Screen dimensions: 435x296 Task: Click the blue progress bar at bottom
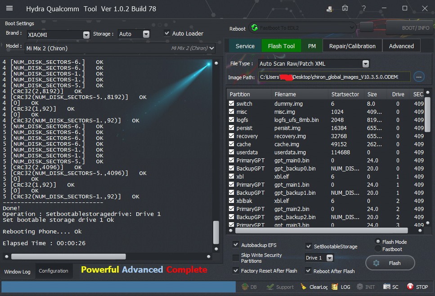[x=118, y=287]
